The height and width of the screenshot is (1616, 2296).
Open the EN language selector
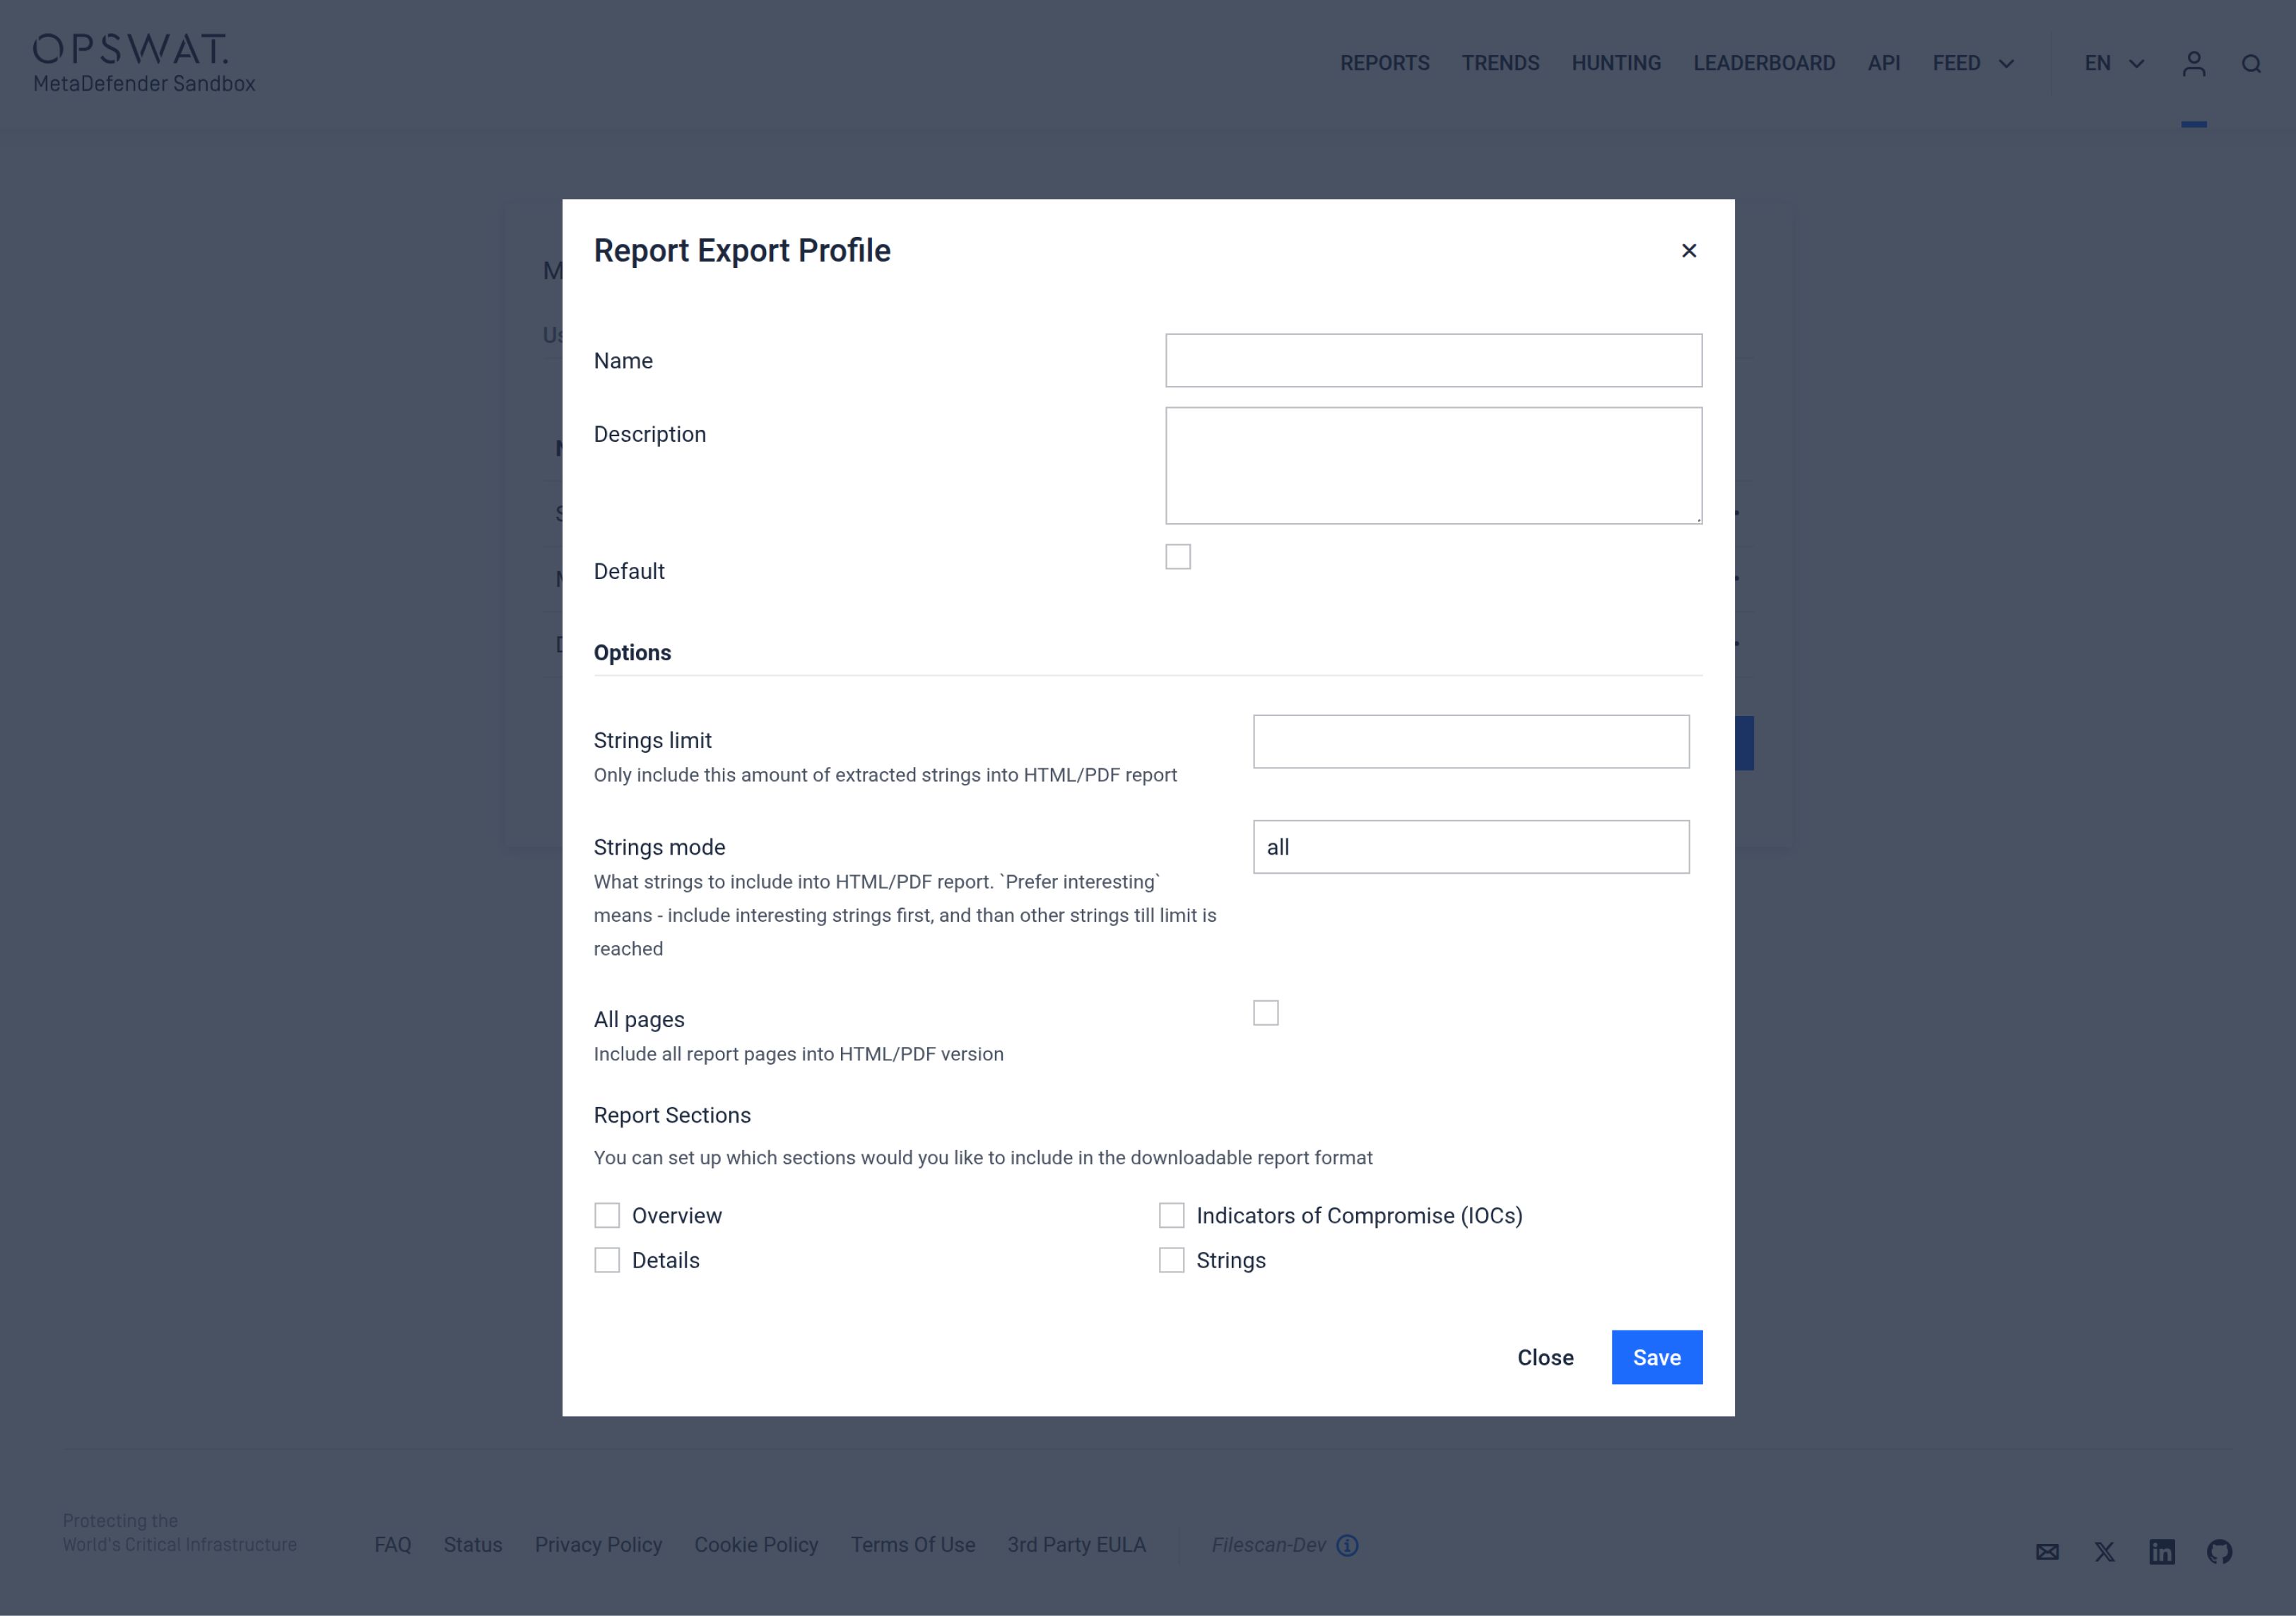click(x=2113, y=64)
